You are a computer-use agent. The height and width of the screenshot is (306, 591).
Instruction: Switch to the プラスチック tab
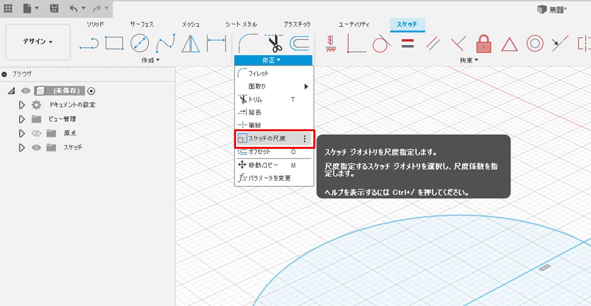click(x=297, y=24)
